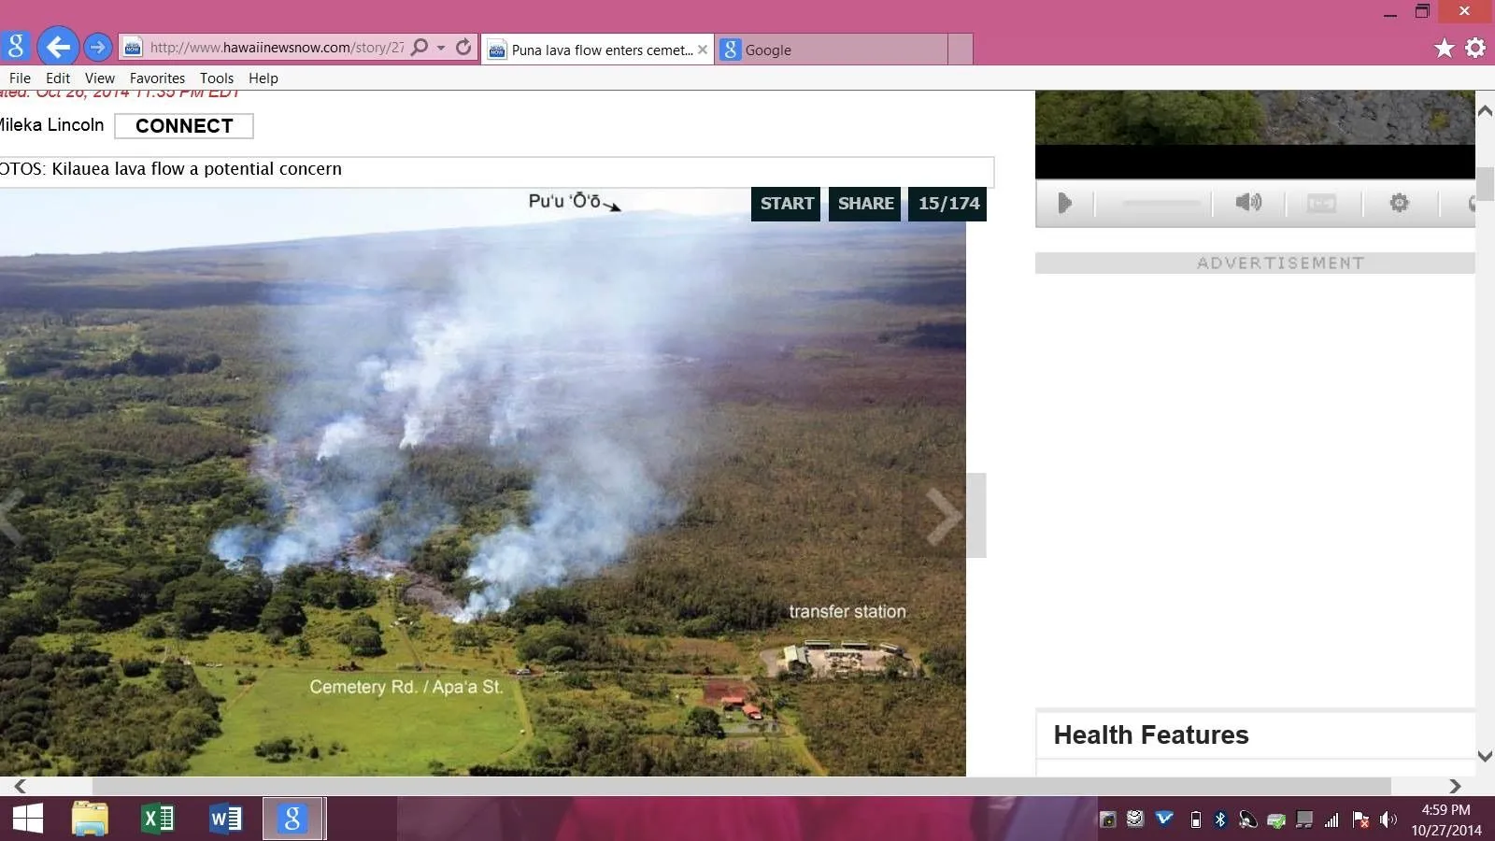Screen dimensions: 1495x841
Task: Go to next slideshow photo chevron
Action: click(944, 516)
